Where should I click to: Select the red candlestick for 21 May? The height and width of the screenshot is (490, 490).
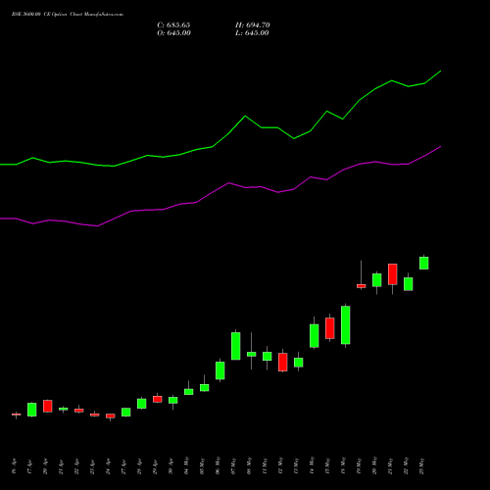393,274
